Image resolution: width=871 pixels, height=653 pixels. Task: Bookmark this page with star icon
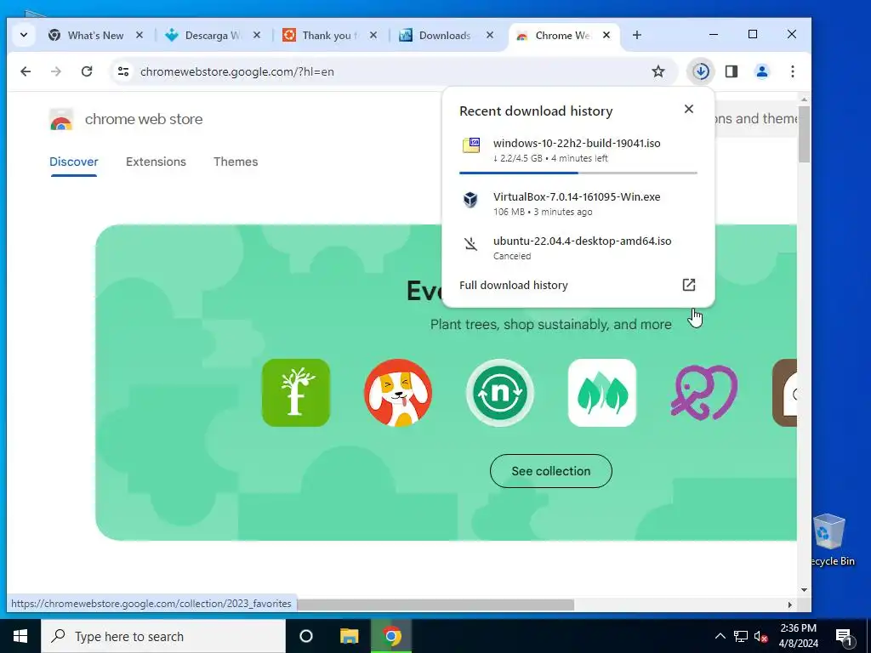(x=658, y=71)
